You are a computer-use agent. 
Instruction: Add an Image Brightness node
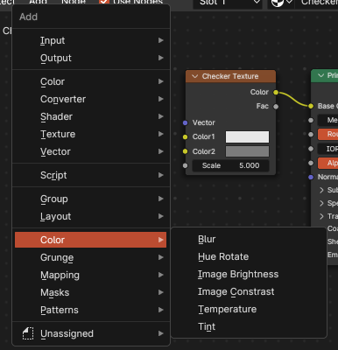click(249, 274)
